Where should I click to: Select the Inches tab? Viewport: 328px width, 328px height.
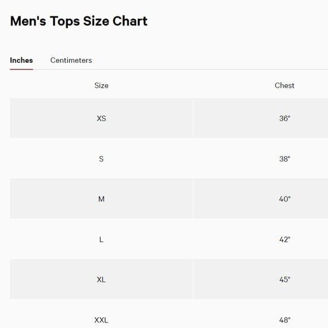21,61
